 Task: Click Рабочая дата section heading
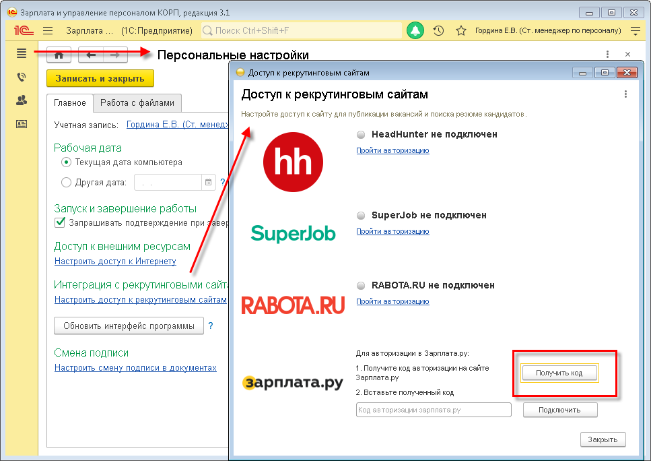88,148
